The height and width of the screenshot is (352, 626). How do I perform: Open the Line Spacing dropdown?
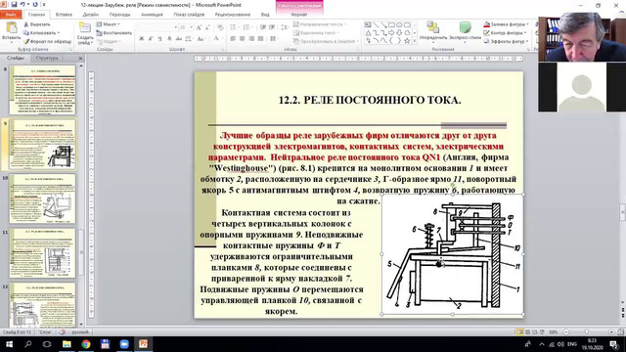(x=285, y=27)
